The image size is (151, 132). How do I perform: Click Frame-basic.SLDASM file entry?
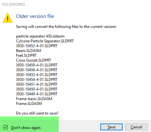click(x=34, y=99)
